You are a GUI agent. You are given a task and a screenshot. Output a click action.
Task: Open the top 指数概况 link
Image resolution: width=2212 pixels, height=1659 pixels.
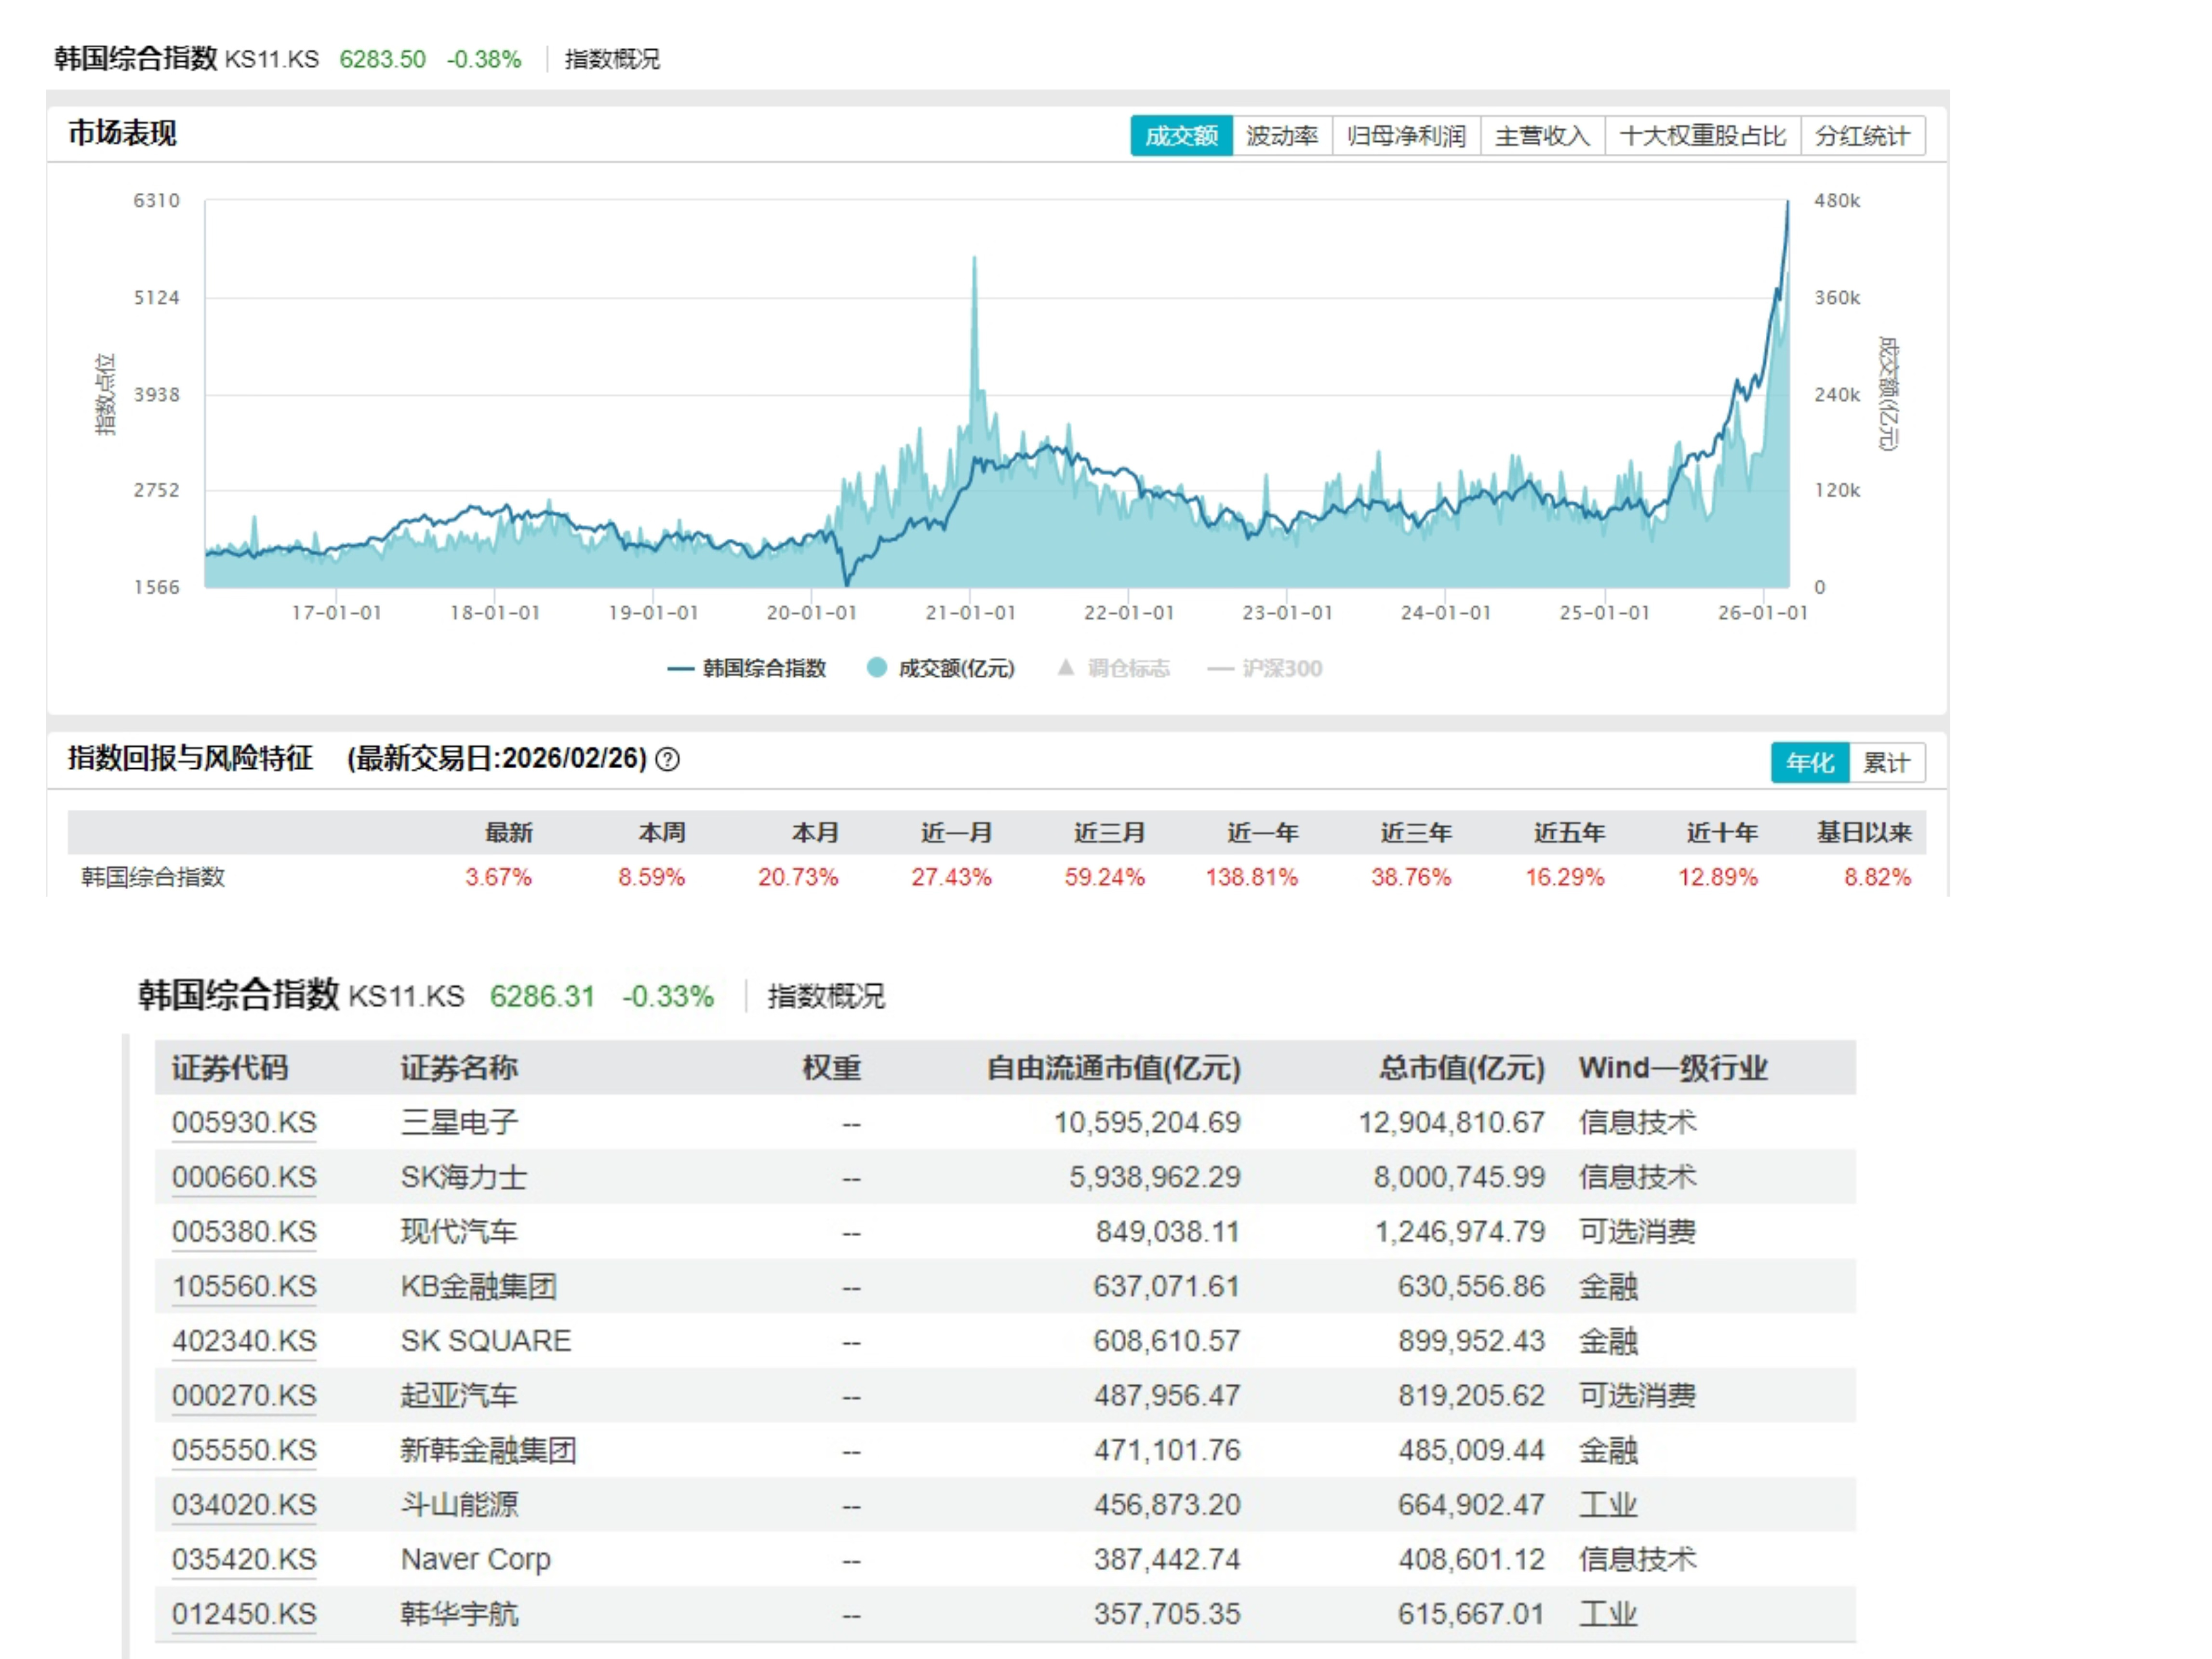click(x=612, y=59)
